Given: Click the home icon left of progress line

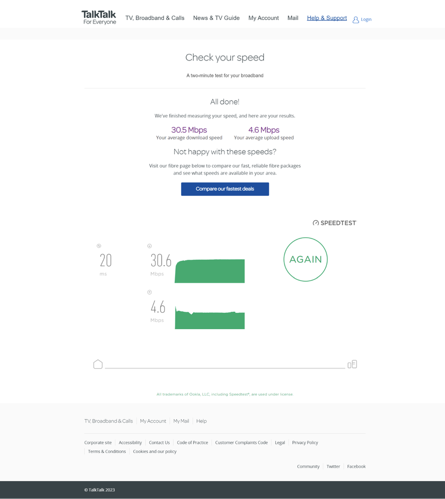Looking at the screenshot, I should 98,364.
